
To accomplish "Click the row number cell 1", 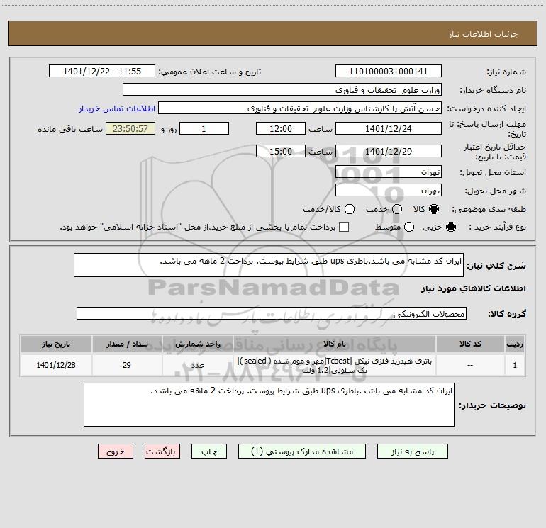I will (x=515, y=365).
